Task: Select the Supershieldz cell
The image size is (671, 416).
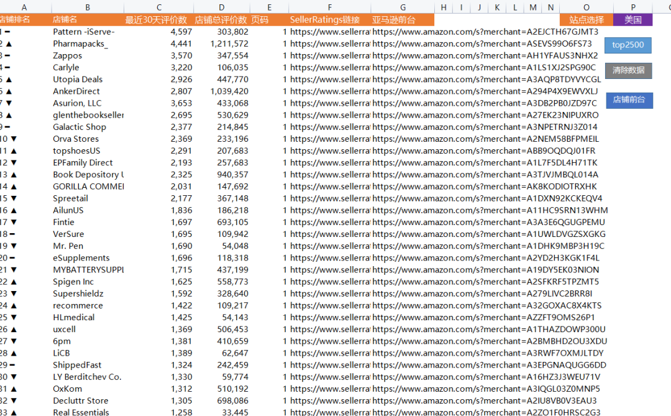Action: [88, 294]
